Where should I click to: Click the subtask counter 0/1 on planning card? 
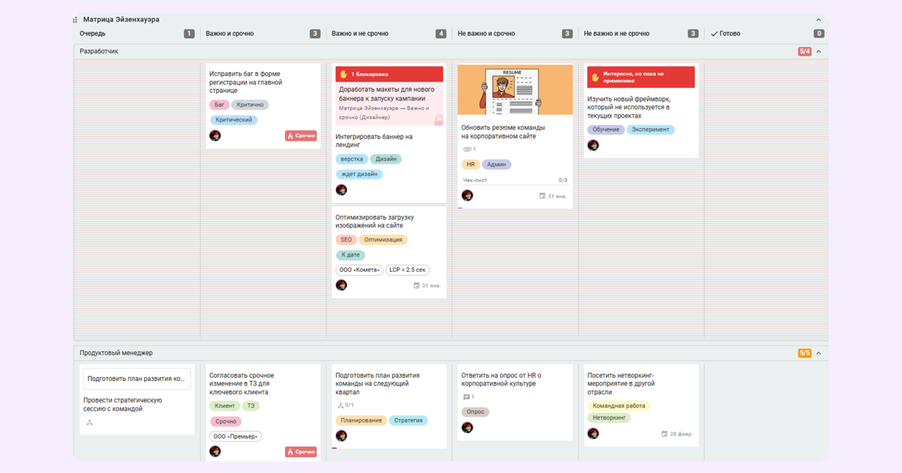(345, 406)
